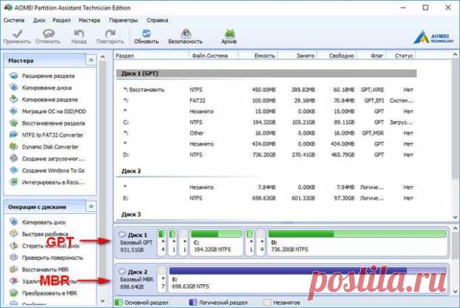Select the E: 698.63GB NTFS partition block
460x308 pixels.
click(308, 279)
